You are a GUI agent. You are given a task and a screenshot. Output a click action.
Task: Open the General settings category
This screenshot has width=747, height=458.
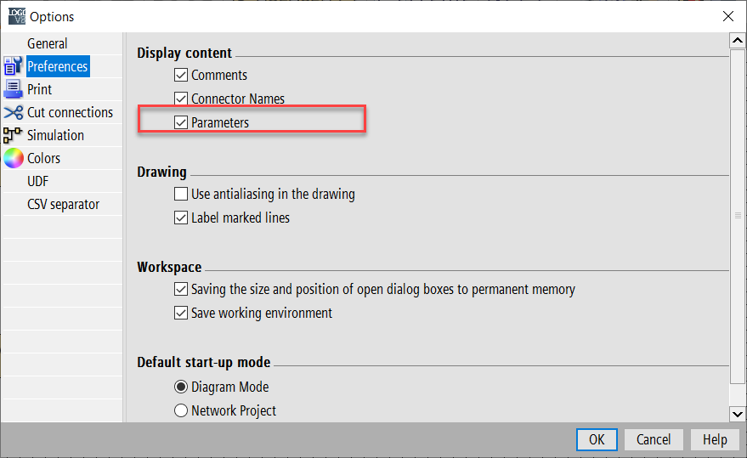coord(48,43)
